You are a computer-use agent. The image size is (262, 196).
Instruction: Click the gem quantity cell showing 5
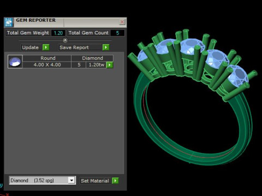(79, 65)
